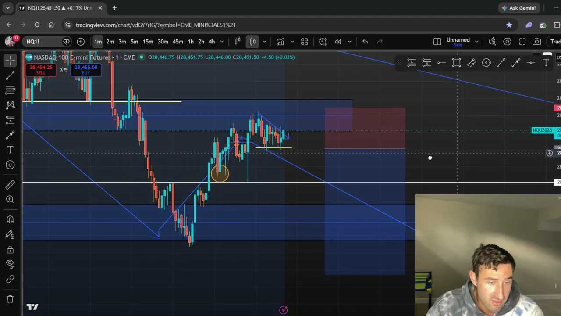Viewport: 561px width, 316px height.
Task: Create an alert with the alarm clock icon
Action: pyautogui.click(x=323, y=42)
